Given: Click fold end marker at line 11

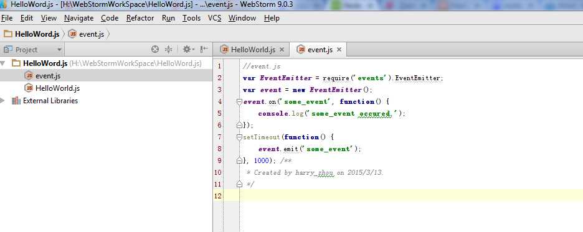Looking at the screenshot, I should pos(239,184).
